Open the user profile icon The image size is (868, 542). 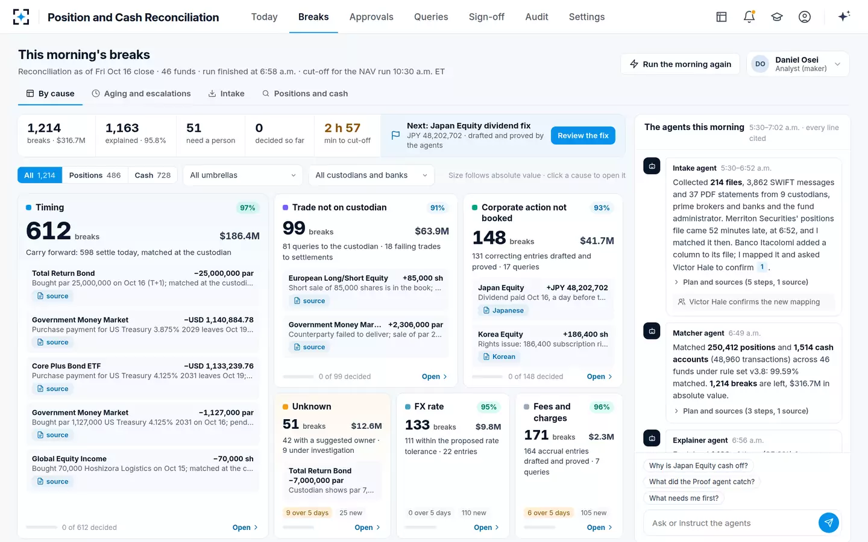pyautogui.click(x=805, y=17)
